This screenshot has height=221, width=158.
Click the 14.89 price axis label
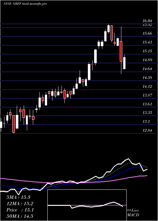(147, 60)
